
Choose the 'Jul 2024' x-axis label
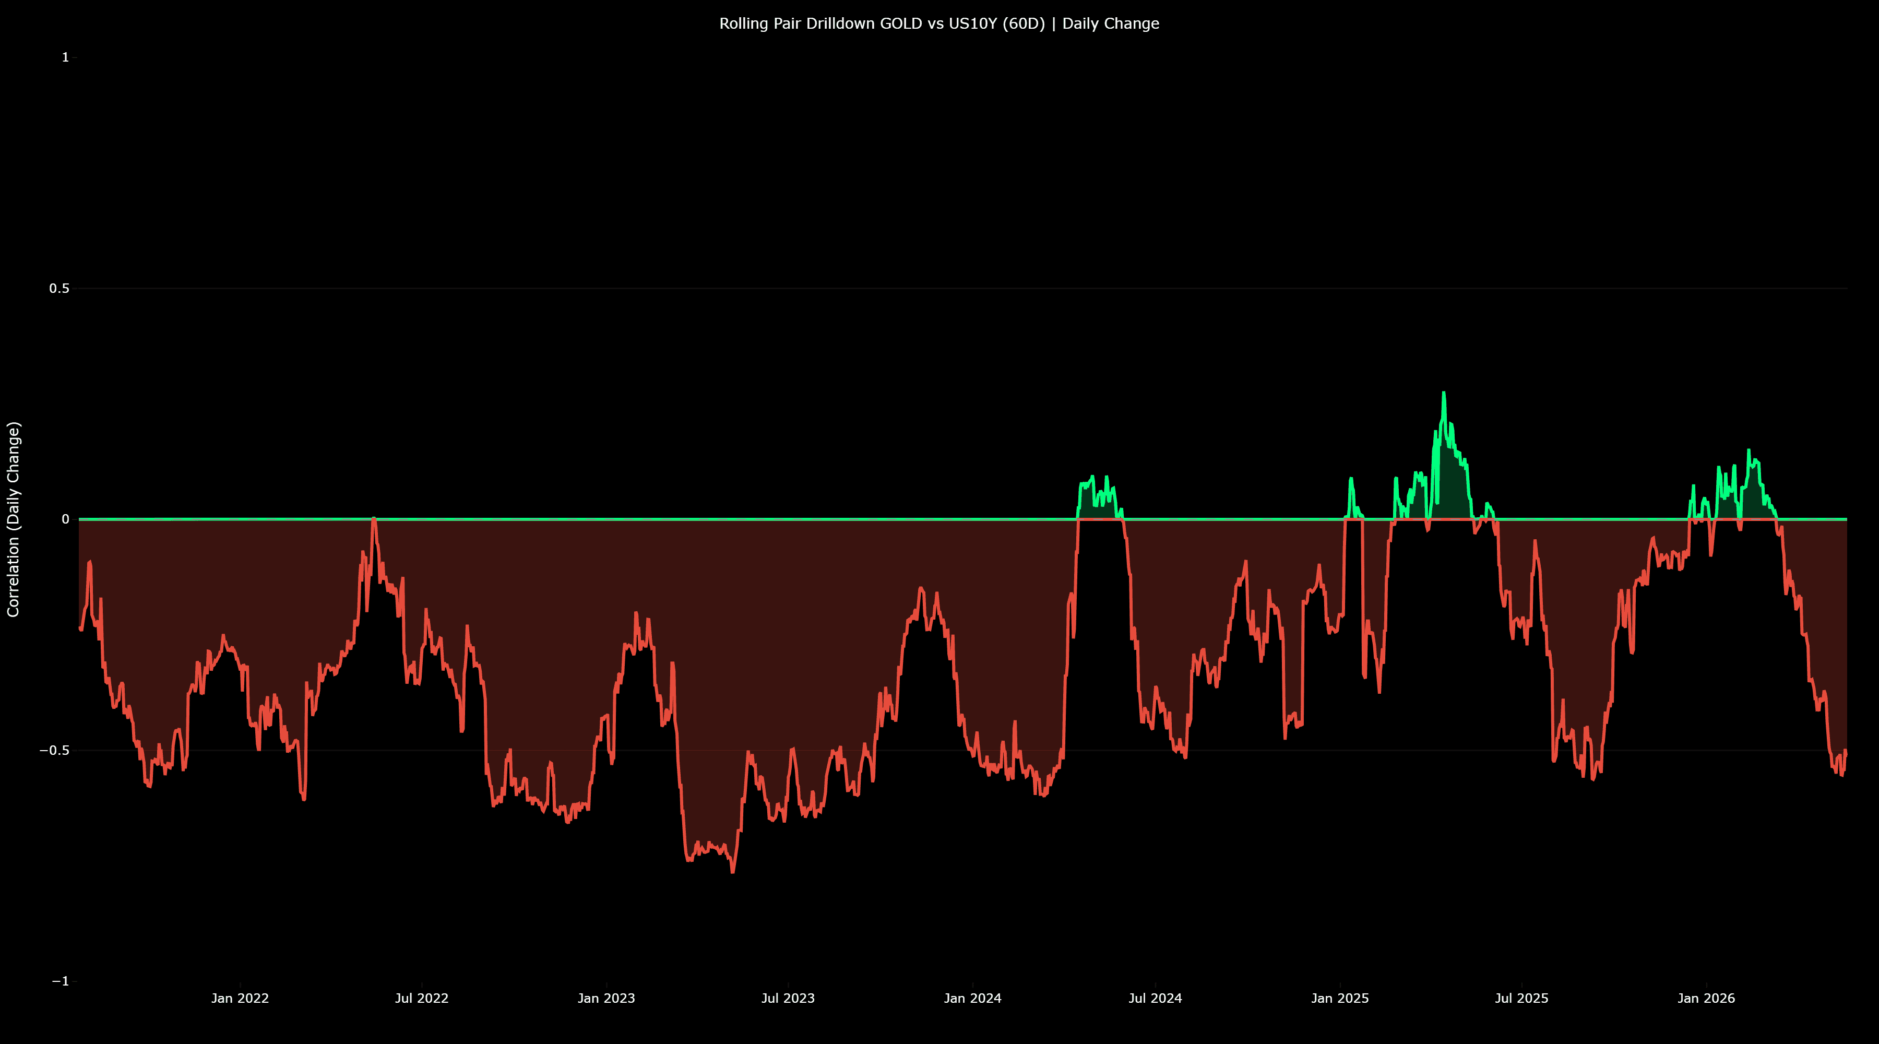(1156, 998)
